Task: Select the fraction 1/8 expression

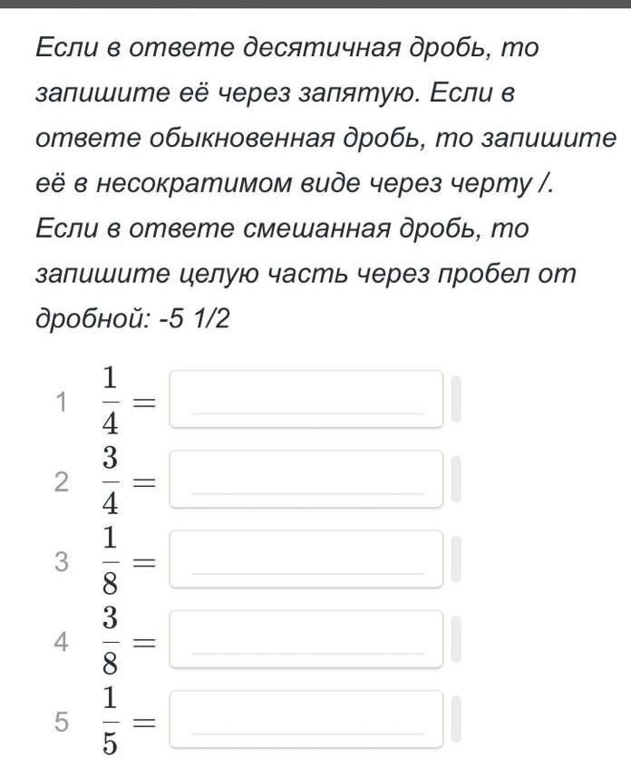Action: [x=111, y=561]
